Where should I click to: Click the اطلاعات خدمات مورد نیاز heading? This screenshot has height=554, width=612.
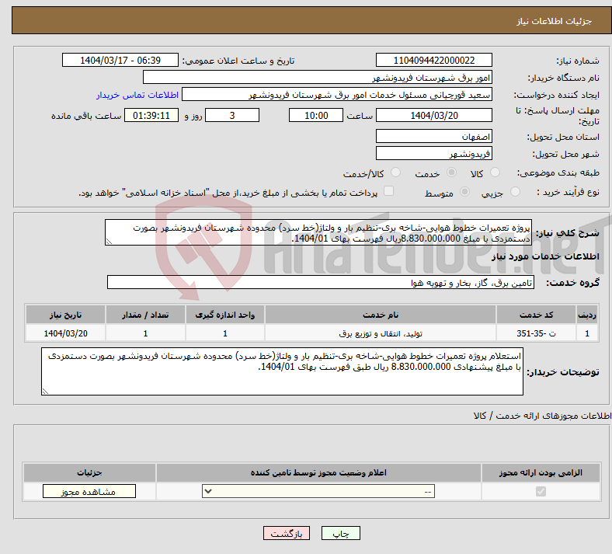pyautogui.click(x=545, y=256)
